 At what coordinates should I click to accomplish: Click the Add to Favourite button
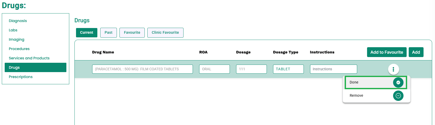(387, 52)
